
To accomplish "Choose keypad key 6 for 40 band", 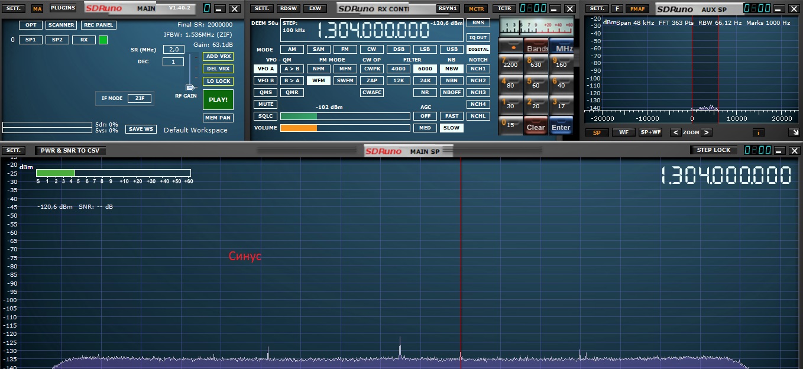I will coord(561,84).
